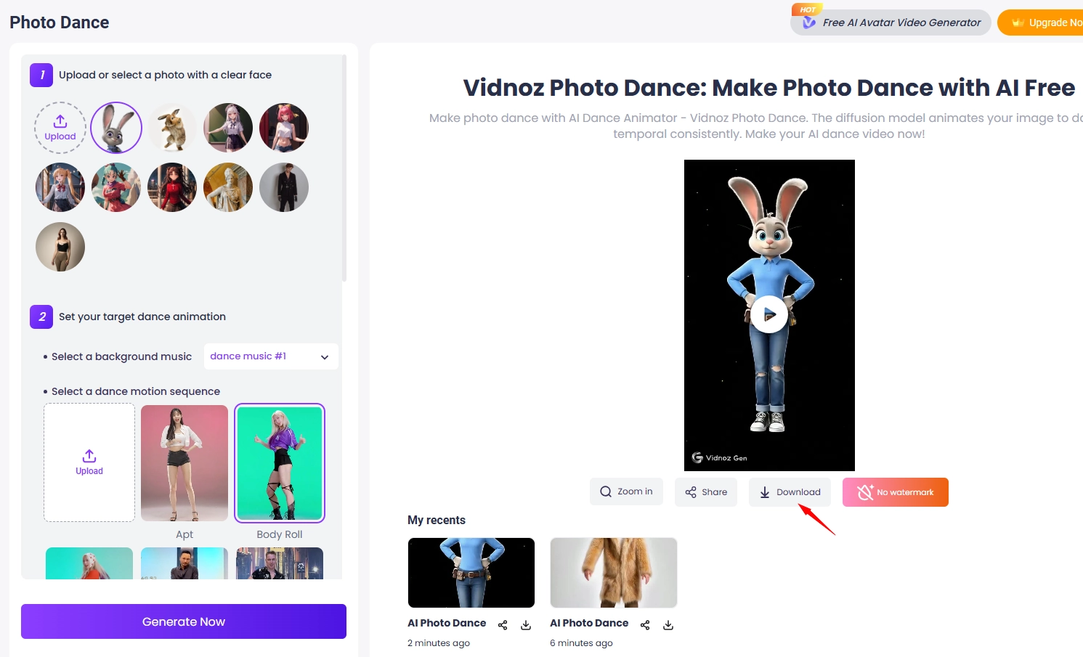The image size is (1083, 657).
Task: Open the Free AI Avatar Video Generator
Action: [890, 22]
